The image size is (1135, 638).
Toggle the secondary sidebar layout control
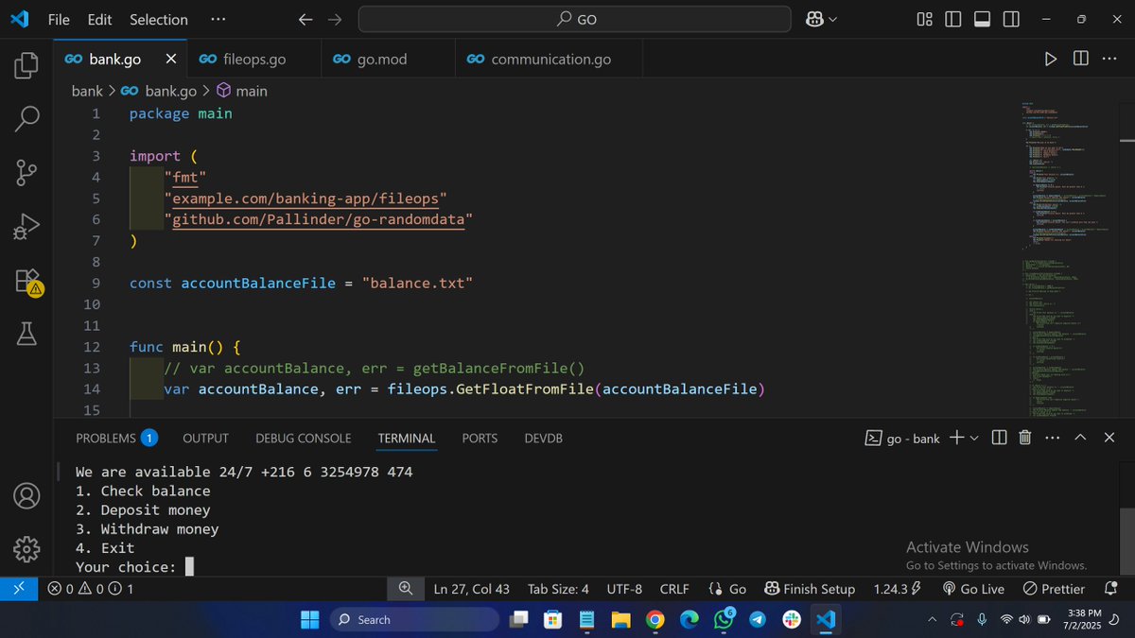click(x=1010, y=18)
